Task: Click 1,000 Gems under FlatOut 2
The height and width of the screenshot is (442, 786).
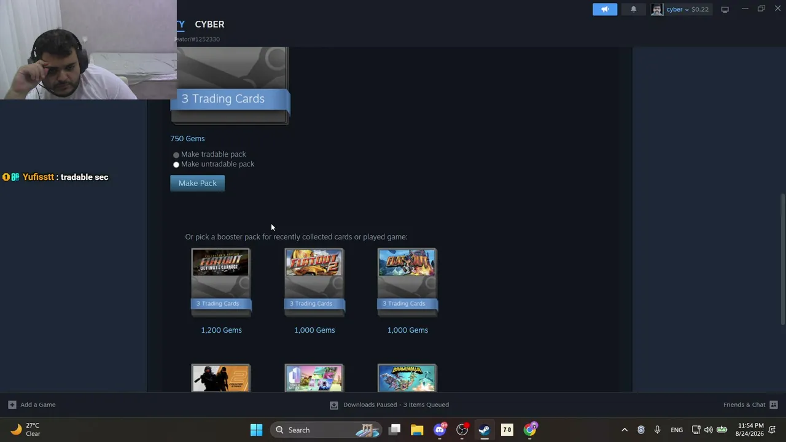Action: pyautogui.click(x=314, y=330)
